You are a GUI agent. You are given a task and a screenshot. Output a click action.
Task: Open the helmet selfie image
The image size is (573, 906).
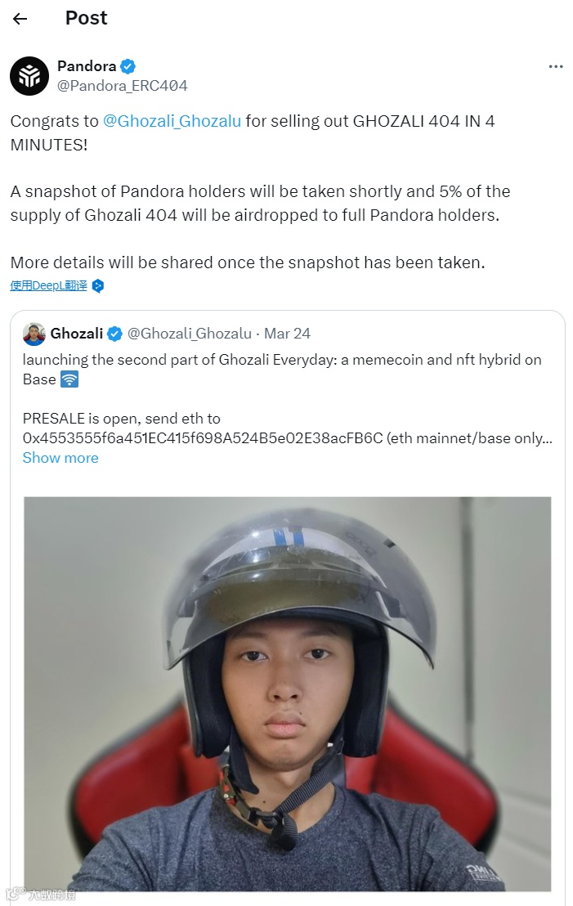[287, 694]
